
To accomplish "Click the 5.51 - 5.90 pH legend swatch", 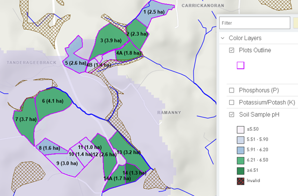I will [241, 140].
